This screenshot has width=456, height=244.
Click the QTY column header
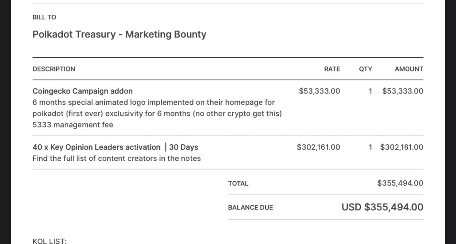click(x=365, y=69)
